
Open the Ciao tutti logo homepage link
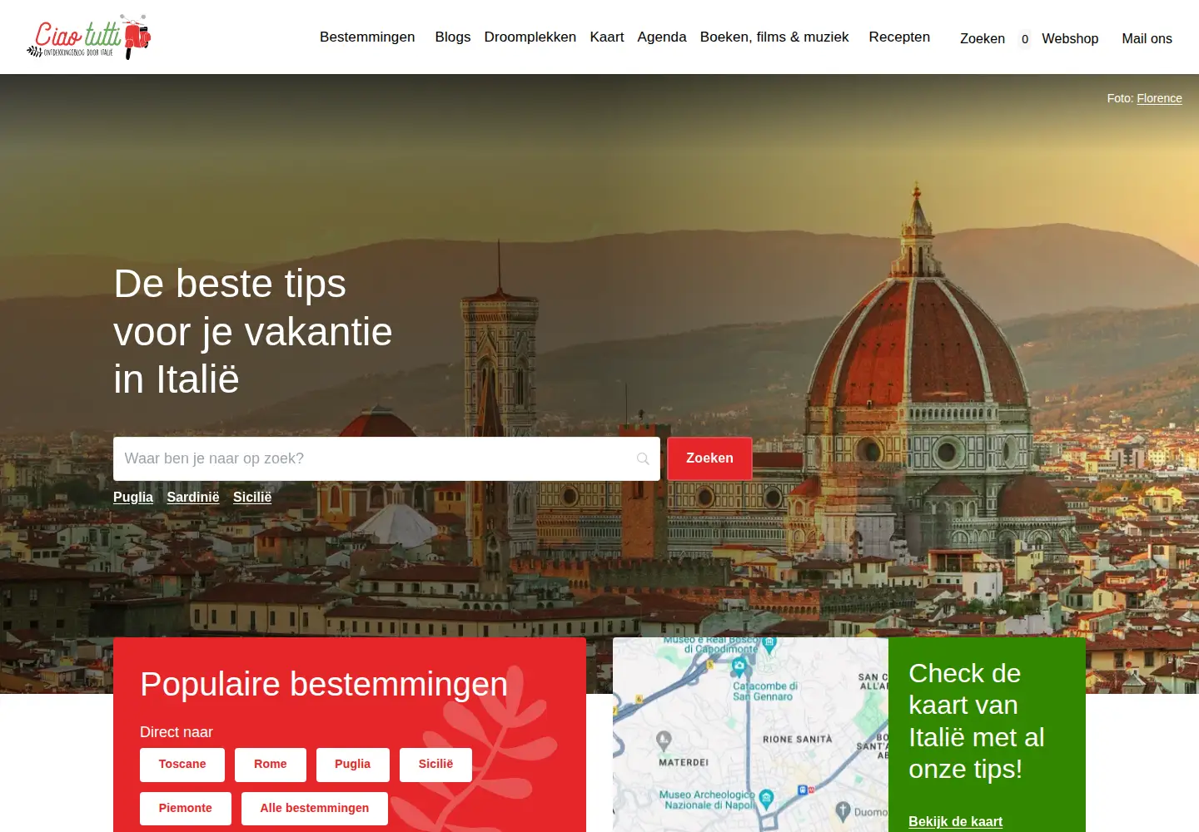pyautogui.click(x=88, y=37)
